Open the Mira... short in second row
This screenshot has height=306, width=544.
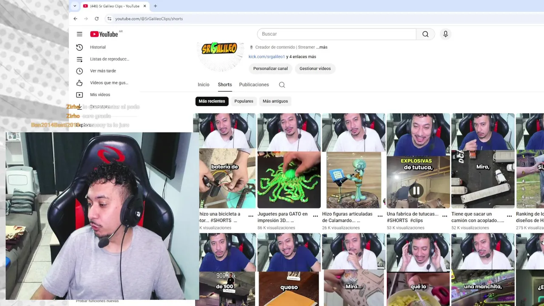tap(354, 269)
